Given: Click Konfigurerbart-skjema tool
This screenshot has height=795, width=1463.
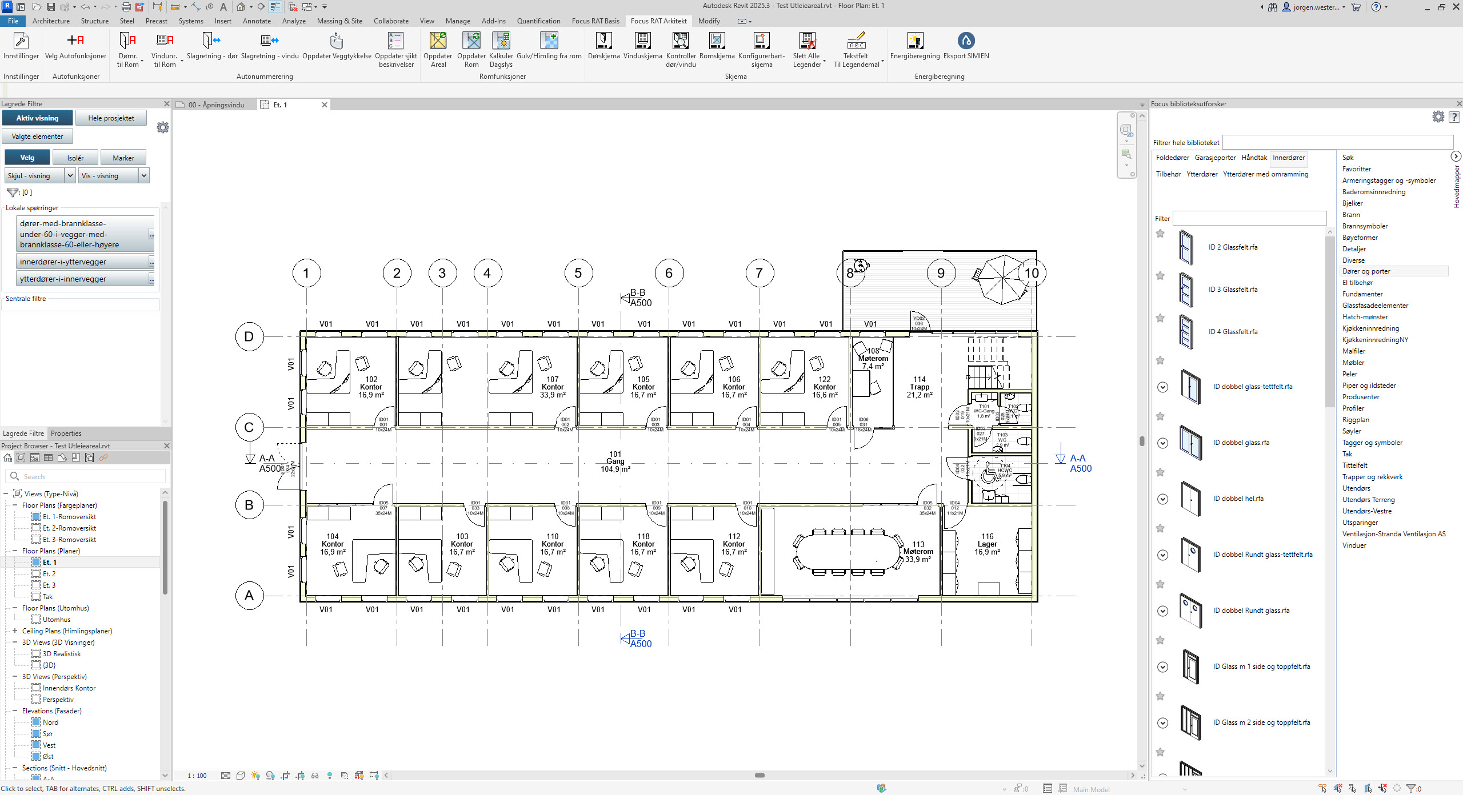Looking at the screenshot, I should pyautogui.click(x=762, y=49).
